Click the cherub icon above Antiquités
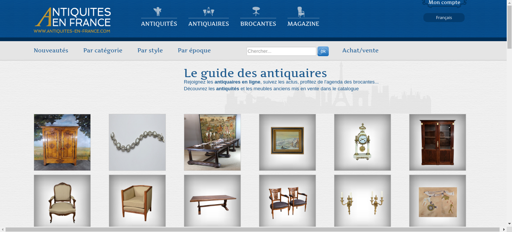This screenshot has width=512, height=232. click(x=157, y=11)
